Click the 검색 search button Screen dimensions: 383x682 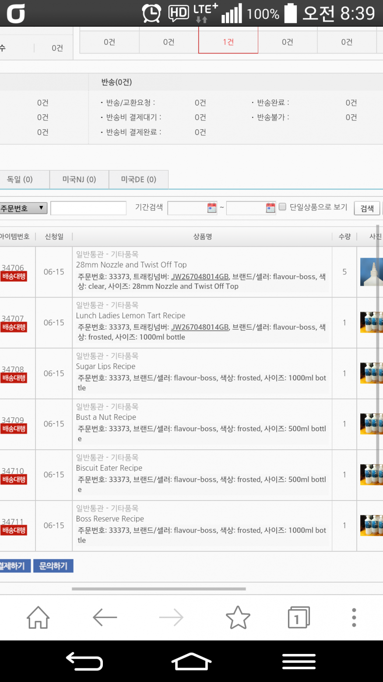[x=367, y=208]
